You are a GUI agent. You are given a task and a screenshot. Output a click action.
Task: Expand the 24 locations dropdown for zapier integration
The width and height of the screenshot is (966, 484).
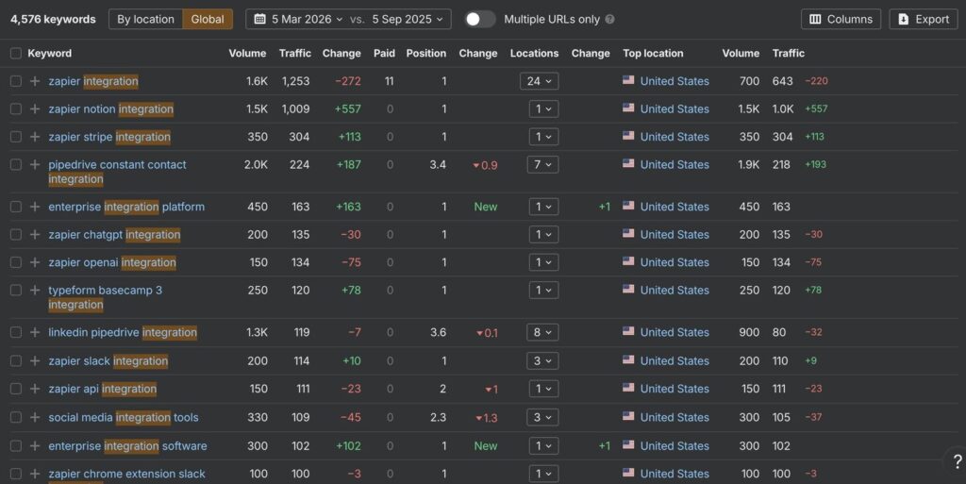tap(539, 81)
